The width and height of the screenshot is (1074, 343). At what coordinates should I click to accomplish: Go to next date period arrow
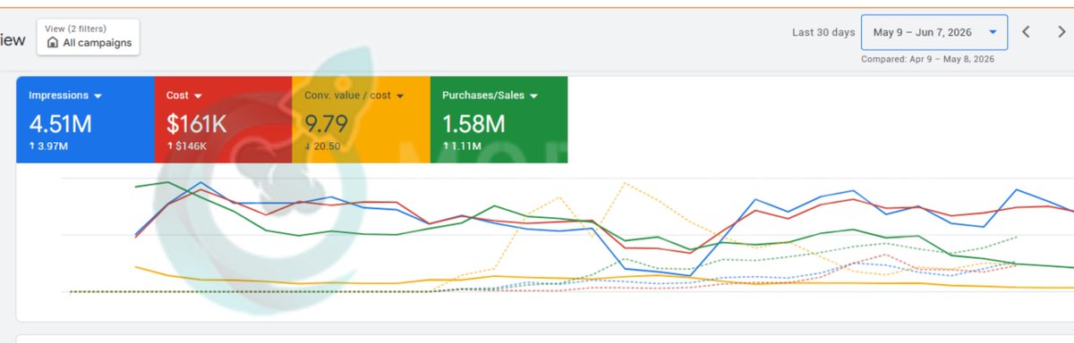coord(1061,32)
